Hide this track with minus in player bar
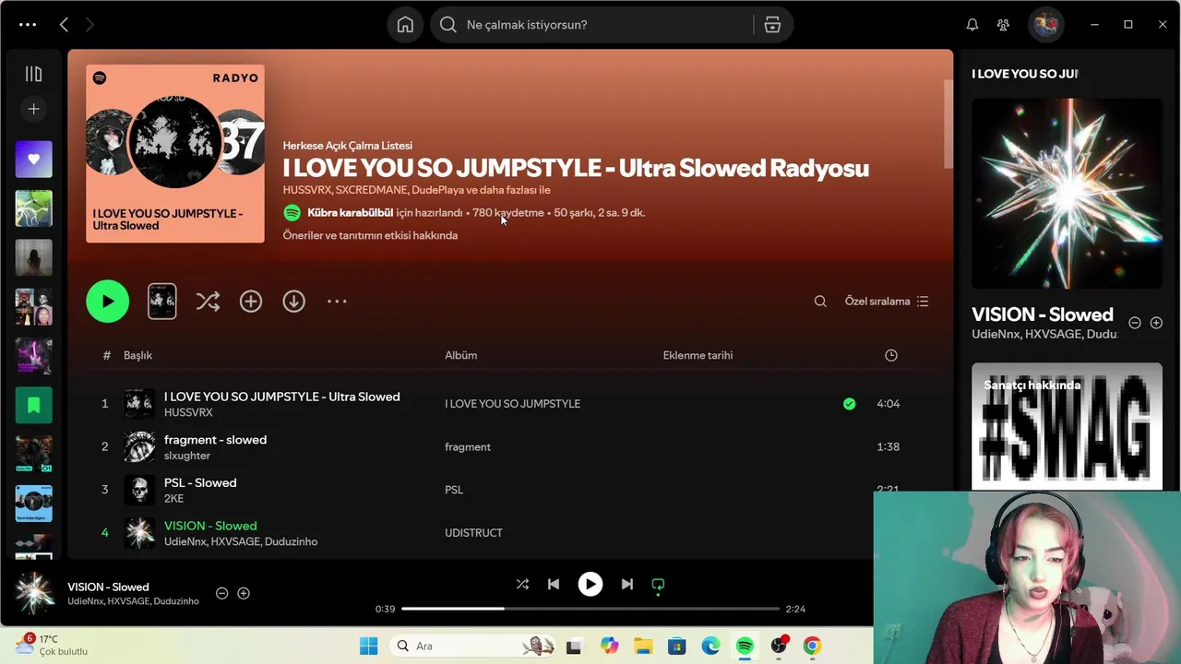 [x=221, y=594]
